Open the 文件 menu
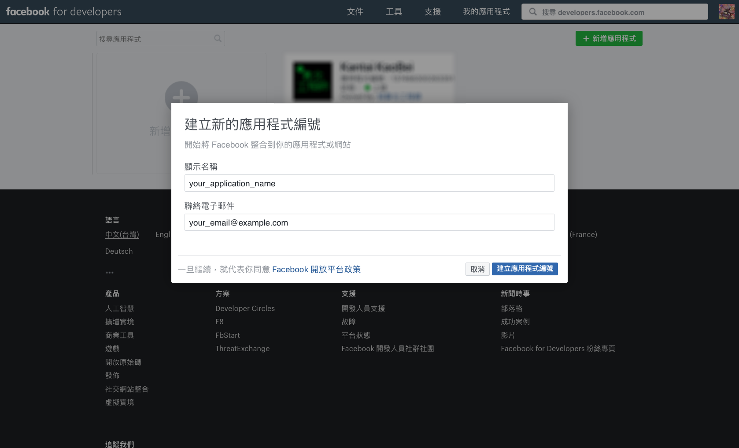Image resolution: width=739 pixels, height=448 pixels. 355,12
